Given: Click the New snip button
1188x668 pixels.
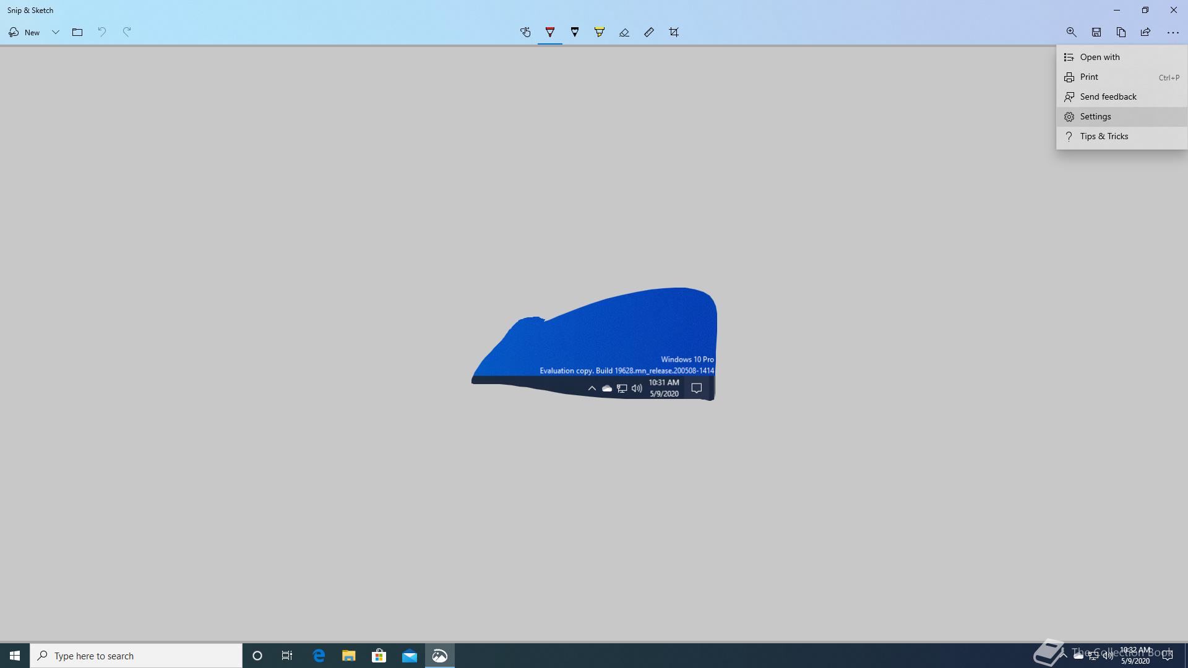Looking at the screenshot, I should 25,32.
